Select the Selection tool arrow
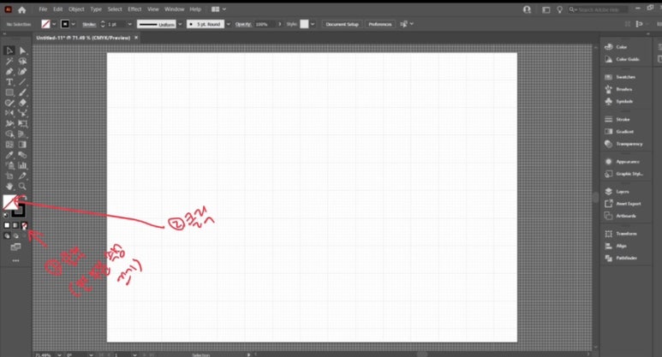 [x=9, y=51]
